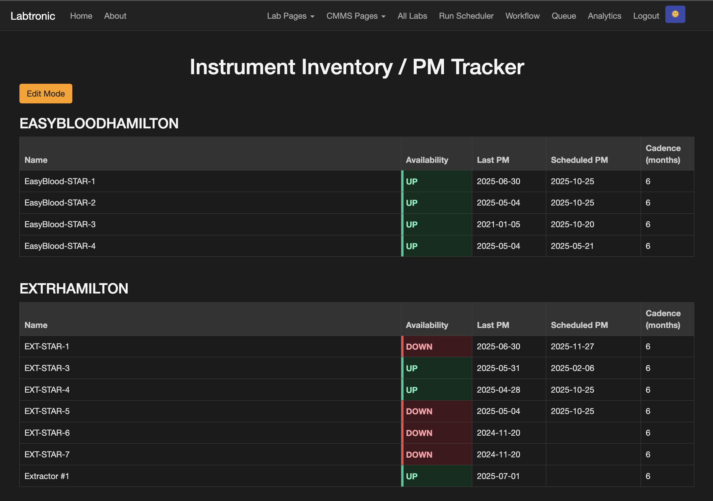Navigate to the Home page
This screenshot has width=713, height=501.
coord(81,16)
